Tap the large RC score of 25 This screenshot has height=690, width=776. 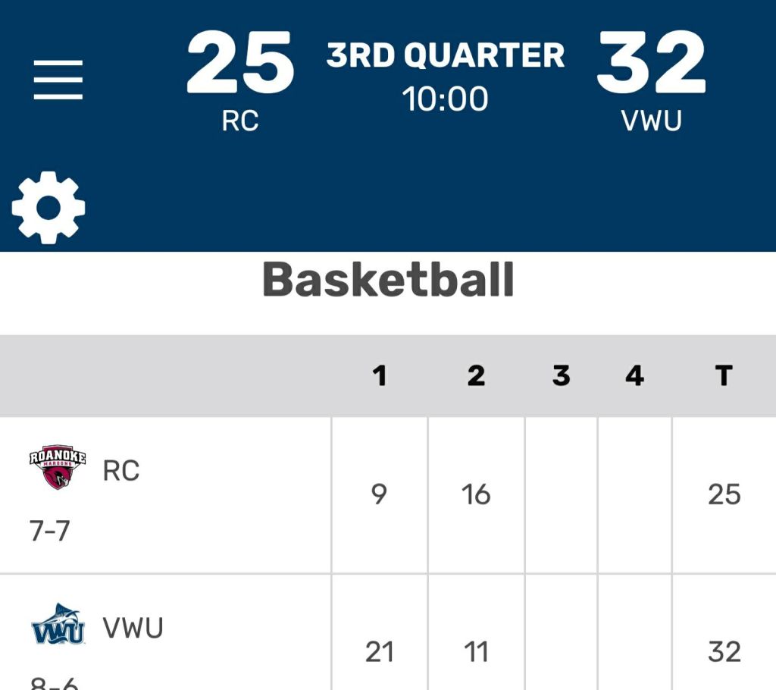pos(240,64)
